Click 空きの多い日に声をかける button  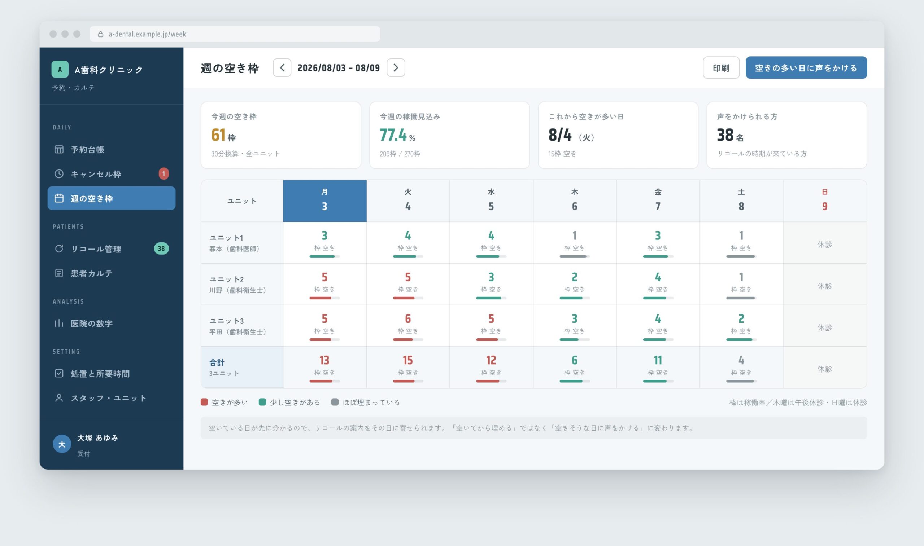click(806, 68)
